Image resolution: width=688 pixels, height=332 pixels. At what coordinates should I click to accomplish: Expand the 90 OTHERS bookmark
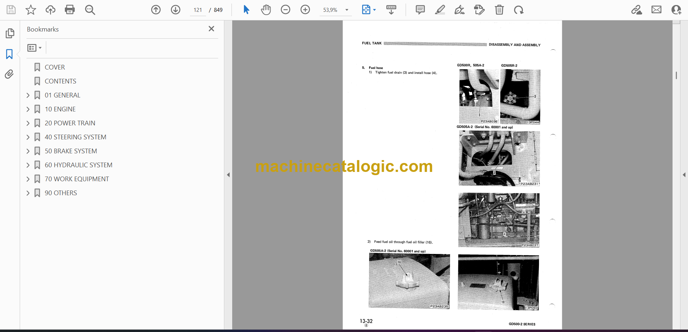(28, 193)
